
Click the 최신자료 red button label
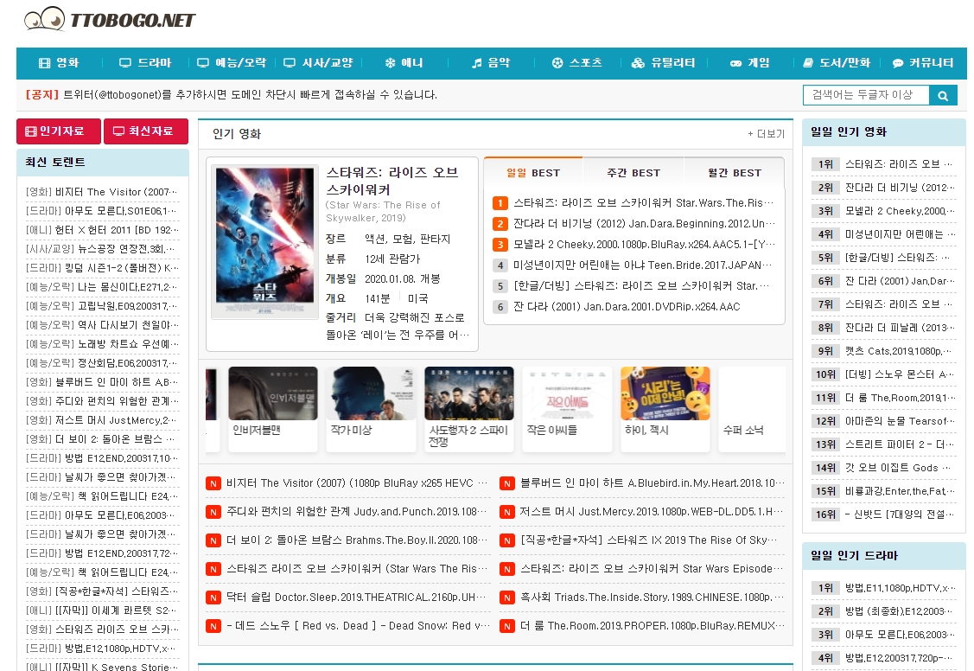(x=150, y=131)
